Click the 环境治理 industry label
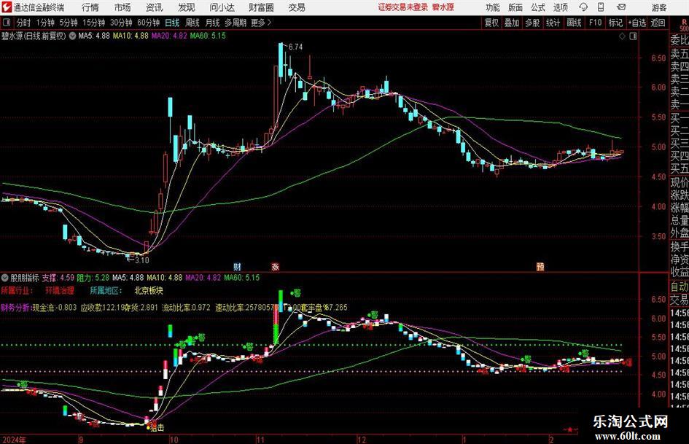 [x=60, y=291]
